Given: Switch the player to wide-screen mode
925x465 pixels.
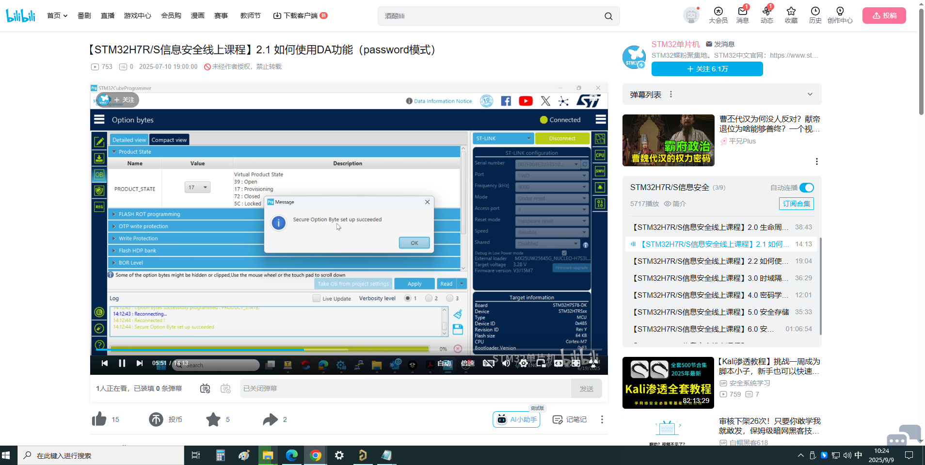Looking at the screenshot, I should pyautogui.click(x=558, y=363).
